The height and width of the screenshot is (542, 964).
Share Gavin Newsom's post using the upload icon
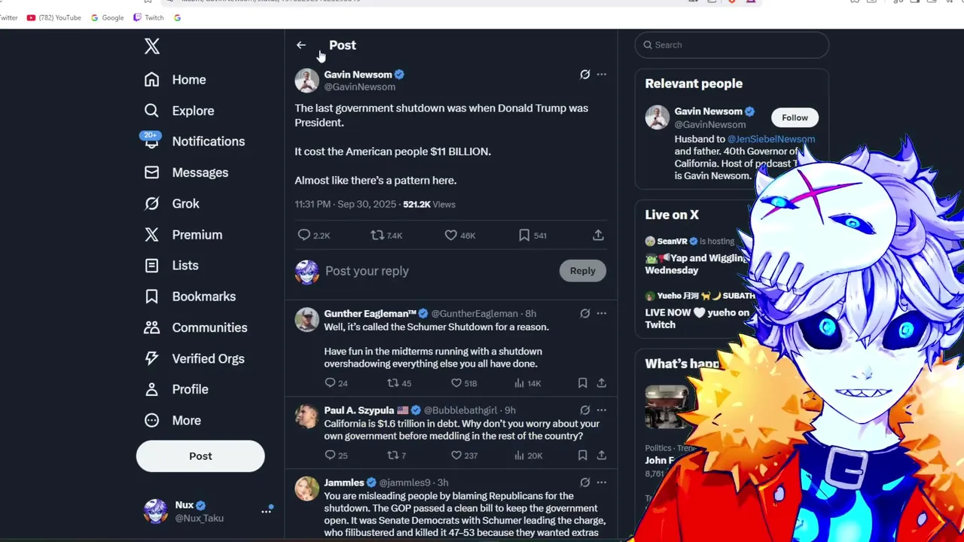pos(598,236)
